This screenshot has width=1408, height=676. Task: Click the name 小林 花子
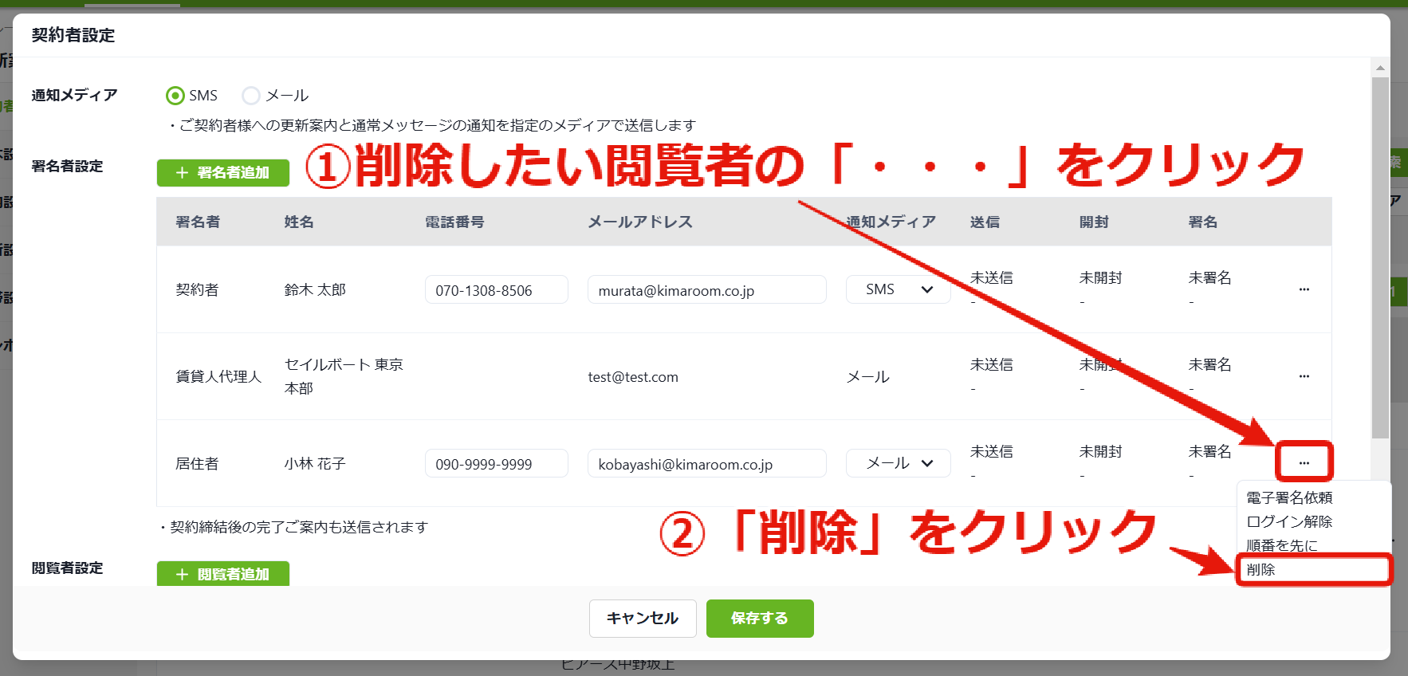coord(315,464)
